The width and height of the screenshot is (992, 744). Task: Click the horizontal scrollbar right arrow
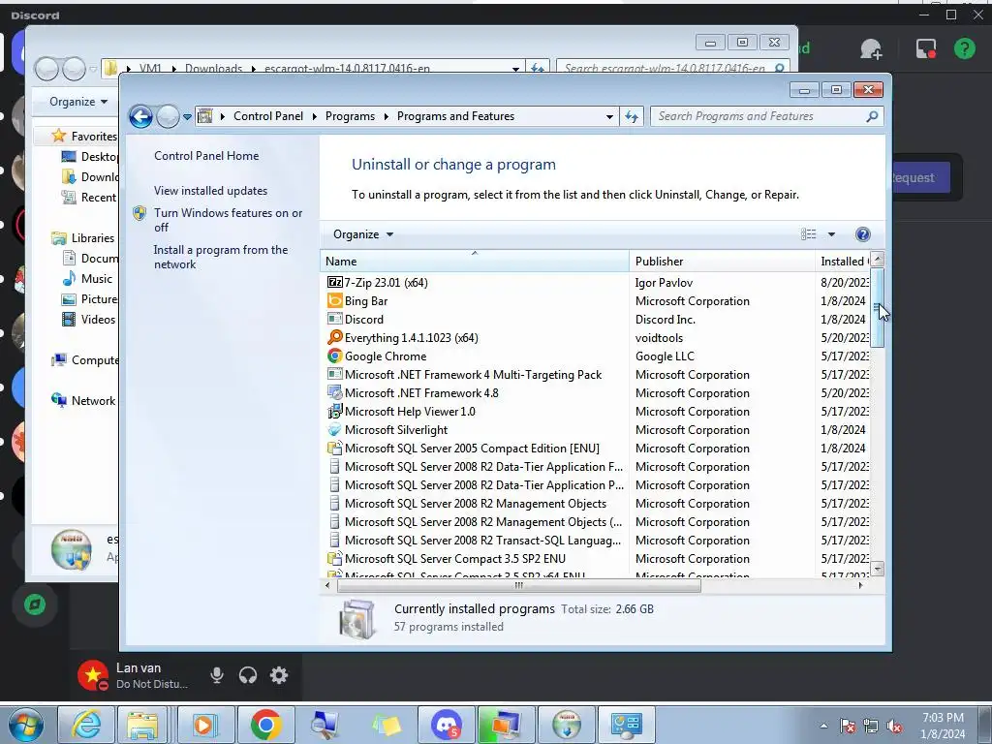(860, 585)
